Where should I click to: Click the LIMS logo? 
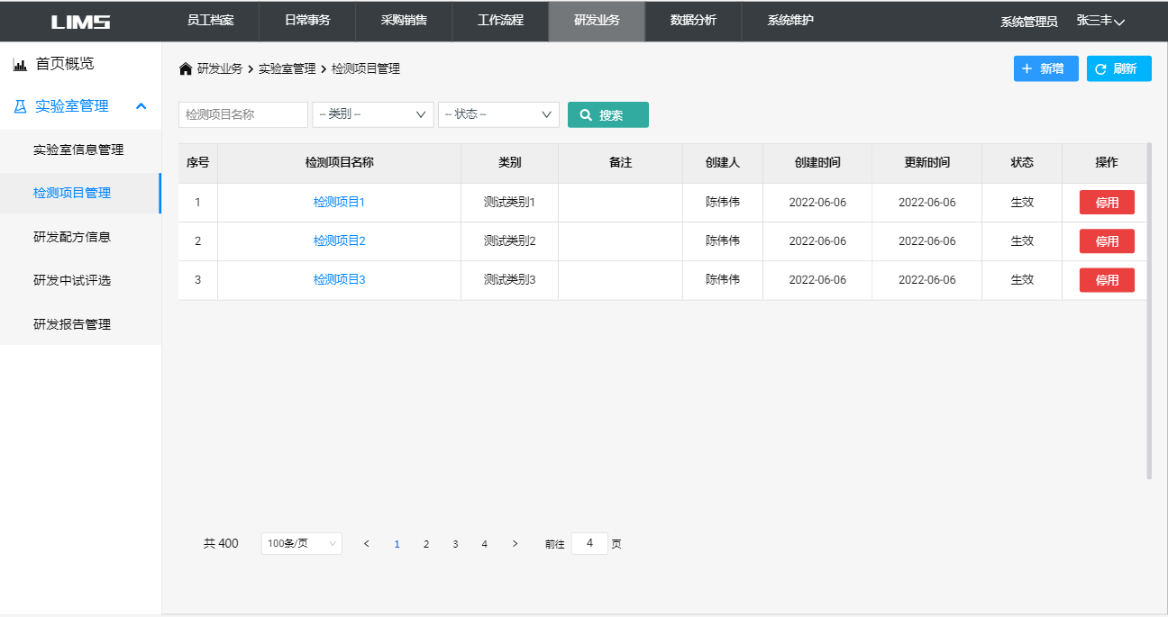pos(80,22)
